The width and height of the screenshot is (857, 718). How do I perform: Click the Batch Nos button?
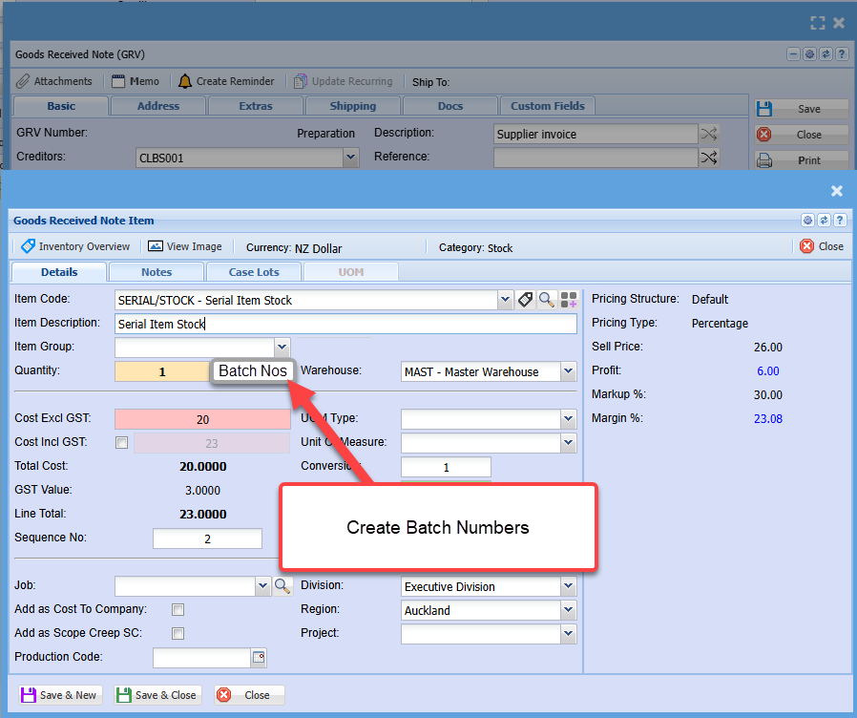pos(253,371)
